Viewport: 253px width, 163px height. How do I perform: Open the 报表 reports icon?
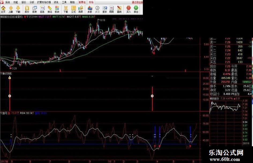pos(35,9)
